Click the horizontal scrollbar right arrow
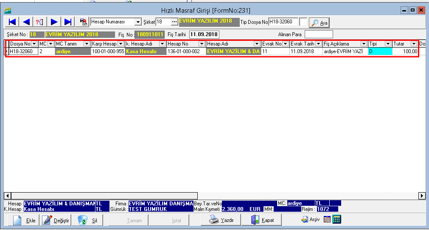The height and width of the screenshot is (230, 429). pyautogui.click(x=422, y=196)
